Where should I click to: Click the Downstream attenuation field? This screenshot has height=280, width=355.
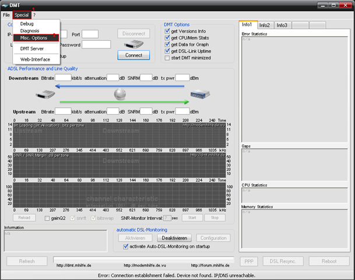(x=113, y=78)
